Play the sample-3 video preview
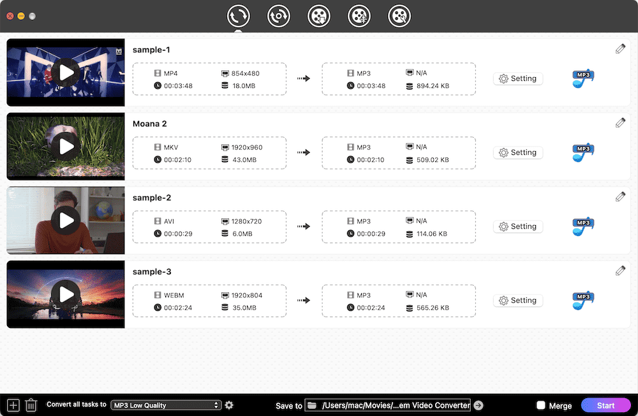The height and width of the screenshot is (416, 638). point(66,294)
